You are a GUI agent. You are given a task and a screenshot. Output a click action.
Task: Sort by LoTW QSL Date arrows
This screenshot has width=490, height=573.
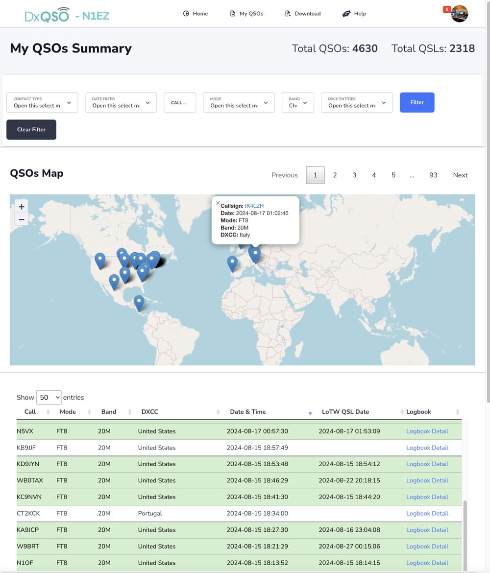point(402,412)
